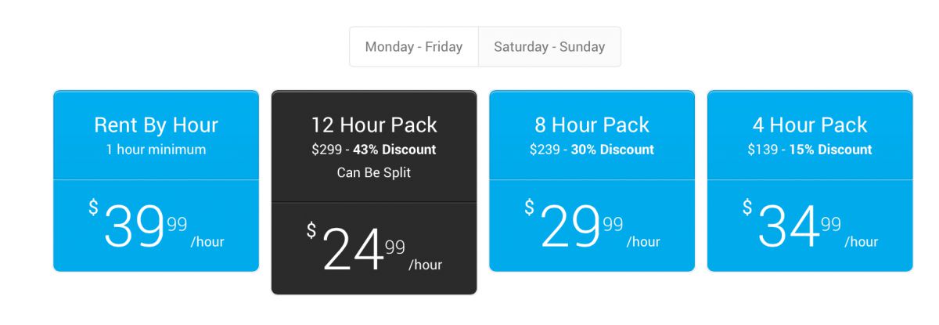Viewport: 939px width, 325px height.
Task: Click the $239 pack price text
Action: click(545, 150)
